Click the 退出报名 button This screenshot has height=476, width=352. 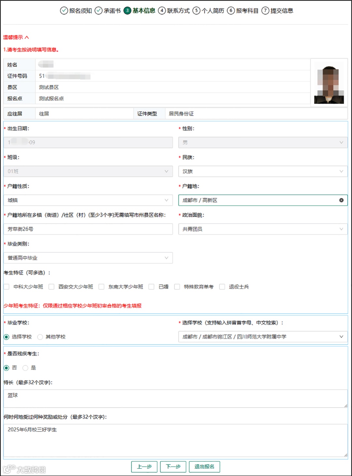(x=204, y=467)
